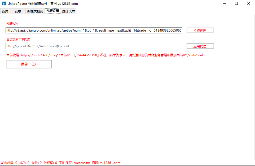Select the 代理设置 tab
Viewport: 255px width, 166px height.
(53, 11)
